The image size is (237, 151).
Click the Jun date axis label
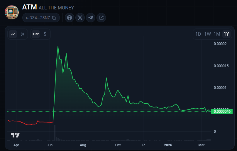point(50,145)
